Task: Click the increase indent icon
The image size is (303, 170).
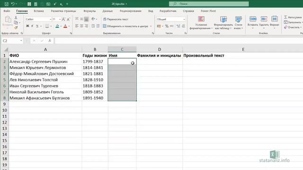Action: click(x=98, y=26)
